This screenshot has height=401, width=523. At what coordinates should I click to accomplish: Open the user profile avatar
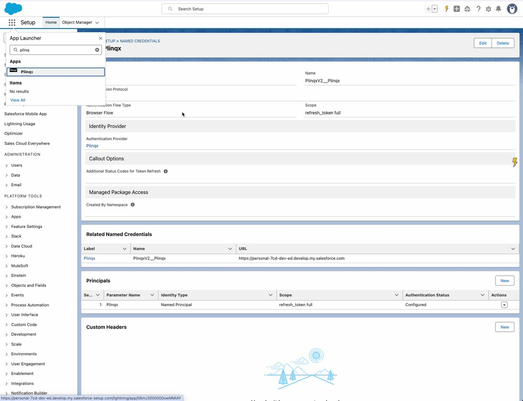(x=512, y=9)
